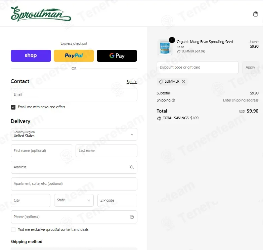263x250 pixels.
Task: Expand the State dropdown
Action: pyautogui.click(x=74, y=200)
